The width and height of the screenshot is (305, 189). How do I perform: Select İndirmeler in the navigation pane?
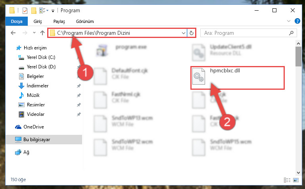pyautogui.click(x=38, y=85)
